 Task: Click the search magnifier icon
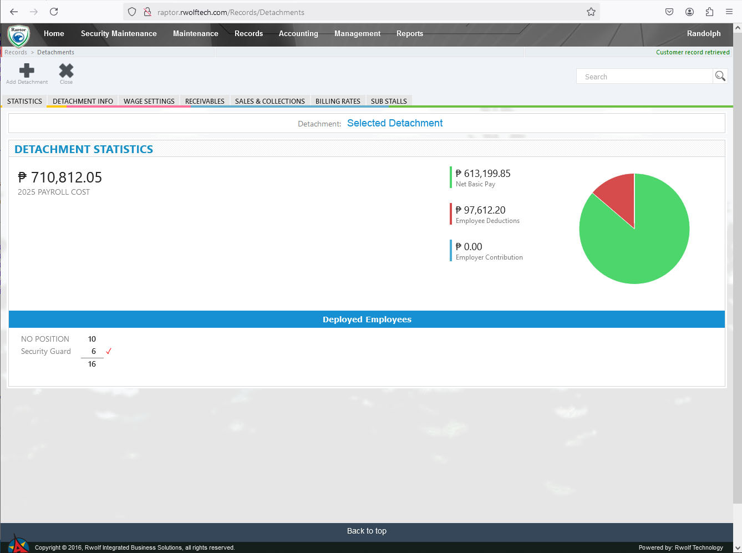pos(720,77)
